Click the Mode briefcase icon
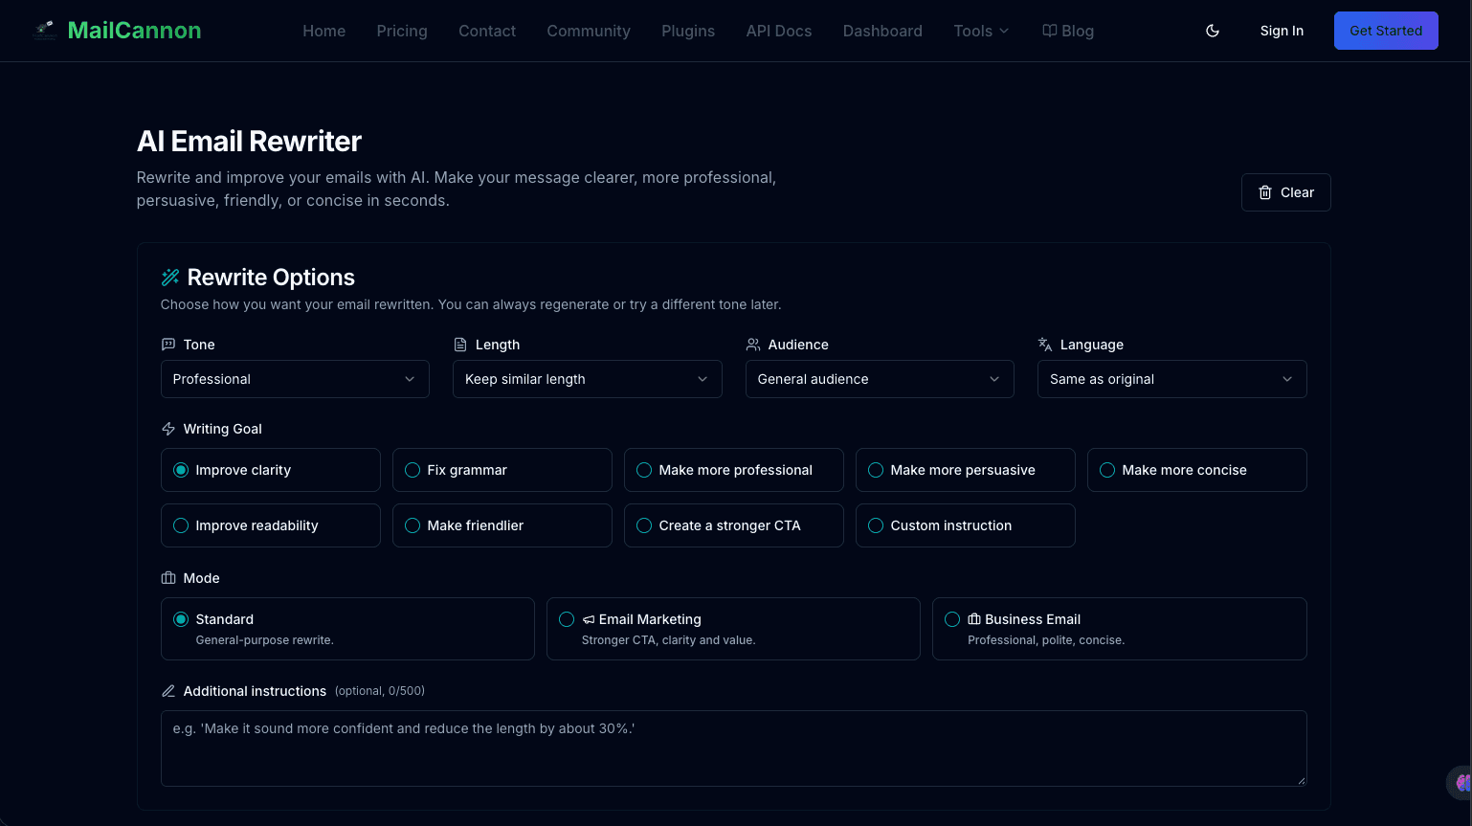 [168, 578]
